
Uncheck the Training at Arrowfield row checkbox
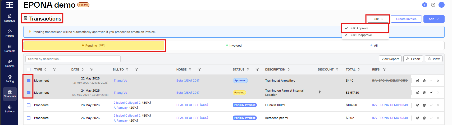click(29, 81)
